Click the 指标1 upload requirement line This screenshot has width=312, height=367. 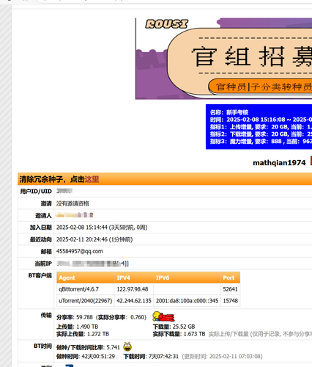point(261,127)
